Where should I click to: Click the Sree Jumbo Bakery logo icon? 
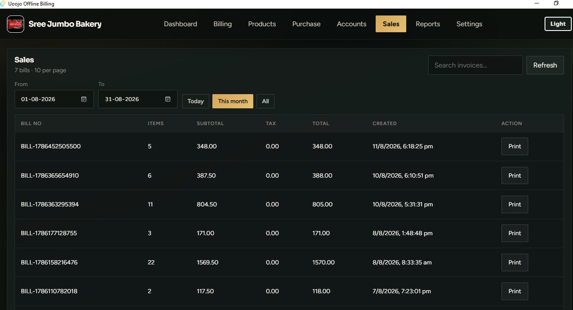tap(16, 24)
